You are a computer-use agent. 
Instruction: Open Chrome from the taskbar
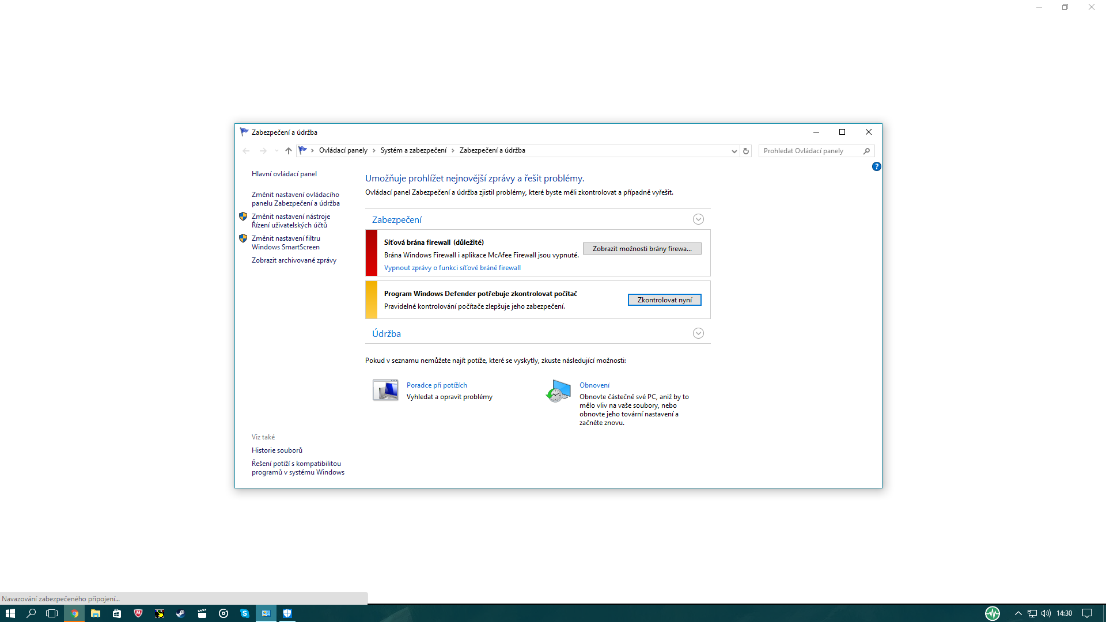74,613
